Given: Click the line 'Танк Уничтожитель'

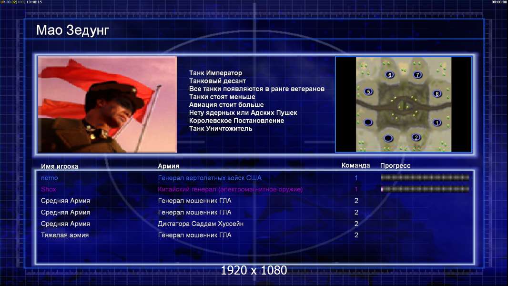Looking at the screenshot, I should 221,129.
